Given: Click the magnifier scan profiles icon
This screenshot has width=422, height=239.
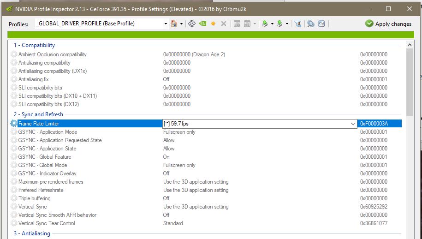Looking at the screenshot, I should 310,24.
